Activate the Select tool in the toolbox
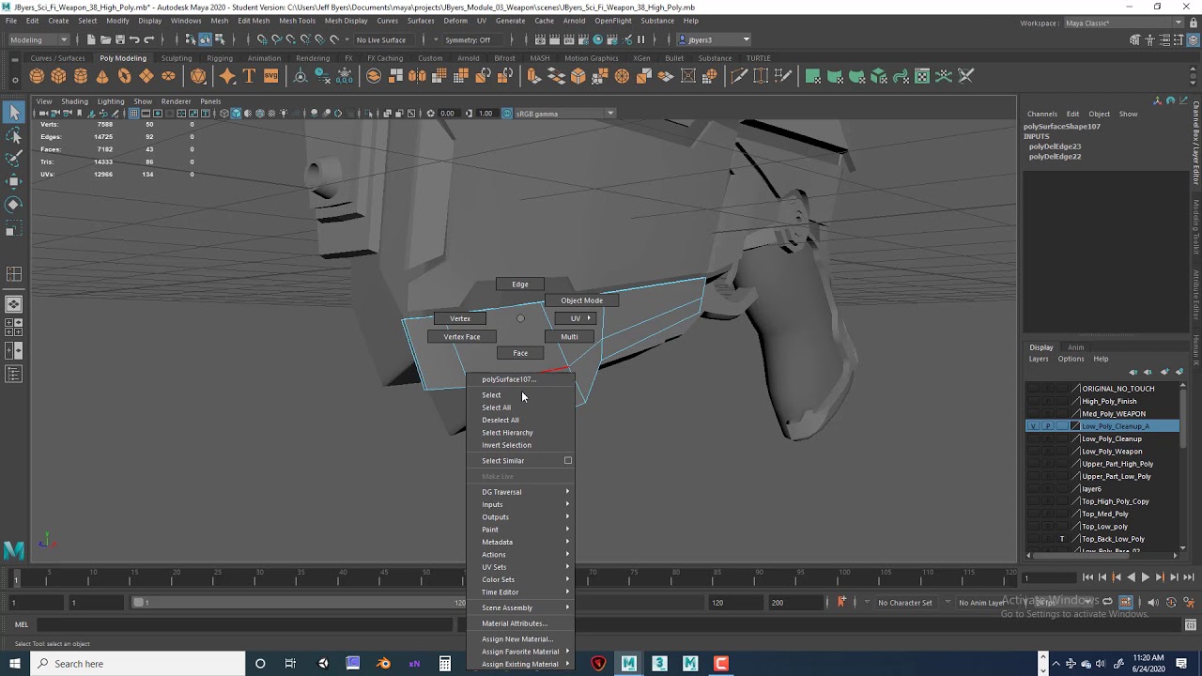This screenshot has width=1202, height=676. point(14,113)
